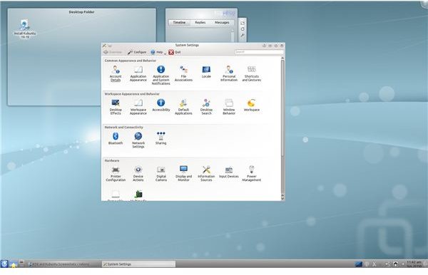Open Window Behavior module
Image resolution: width=428 pixels, height=275 pixels.
click(229, 107)
